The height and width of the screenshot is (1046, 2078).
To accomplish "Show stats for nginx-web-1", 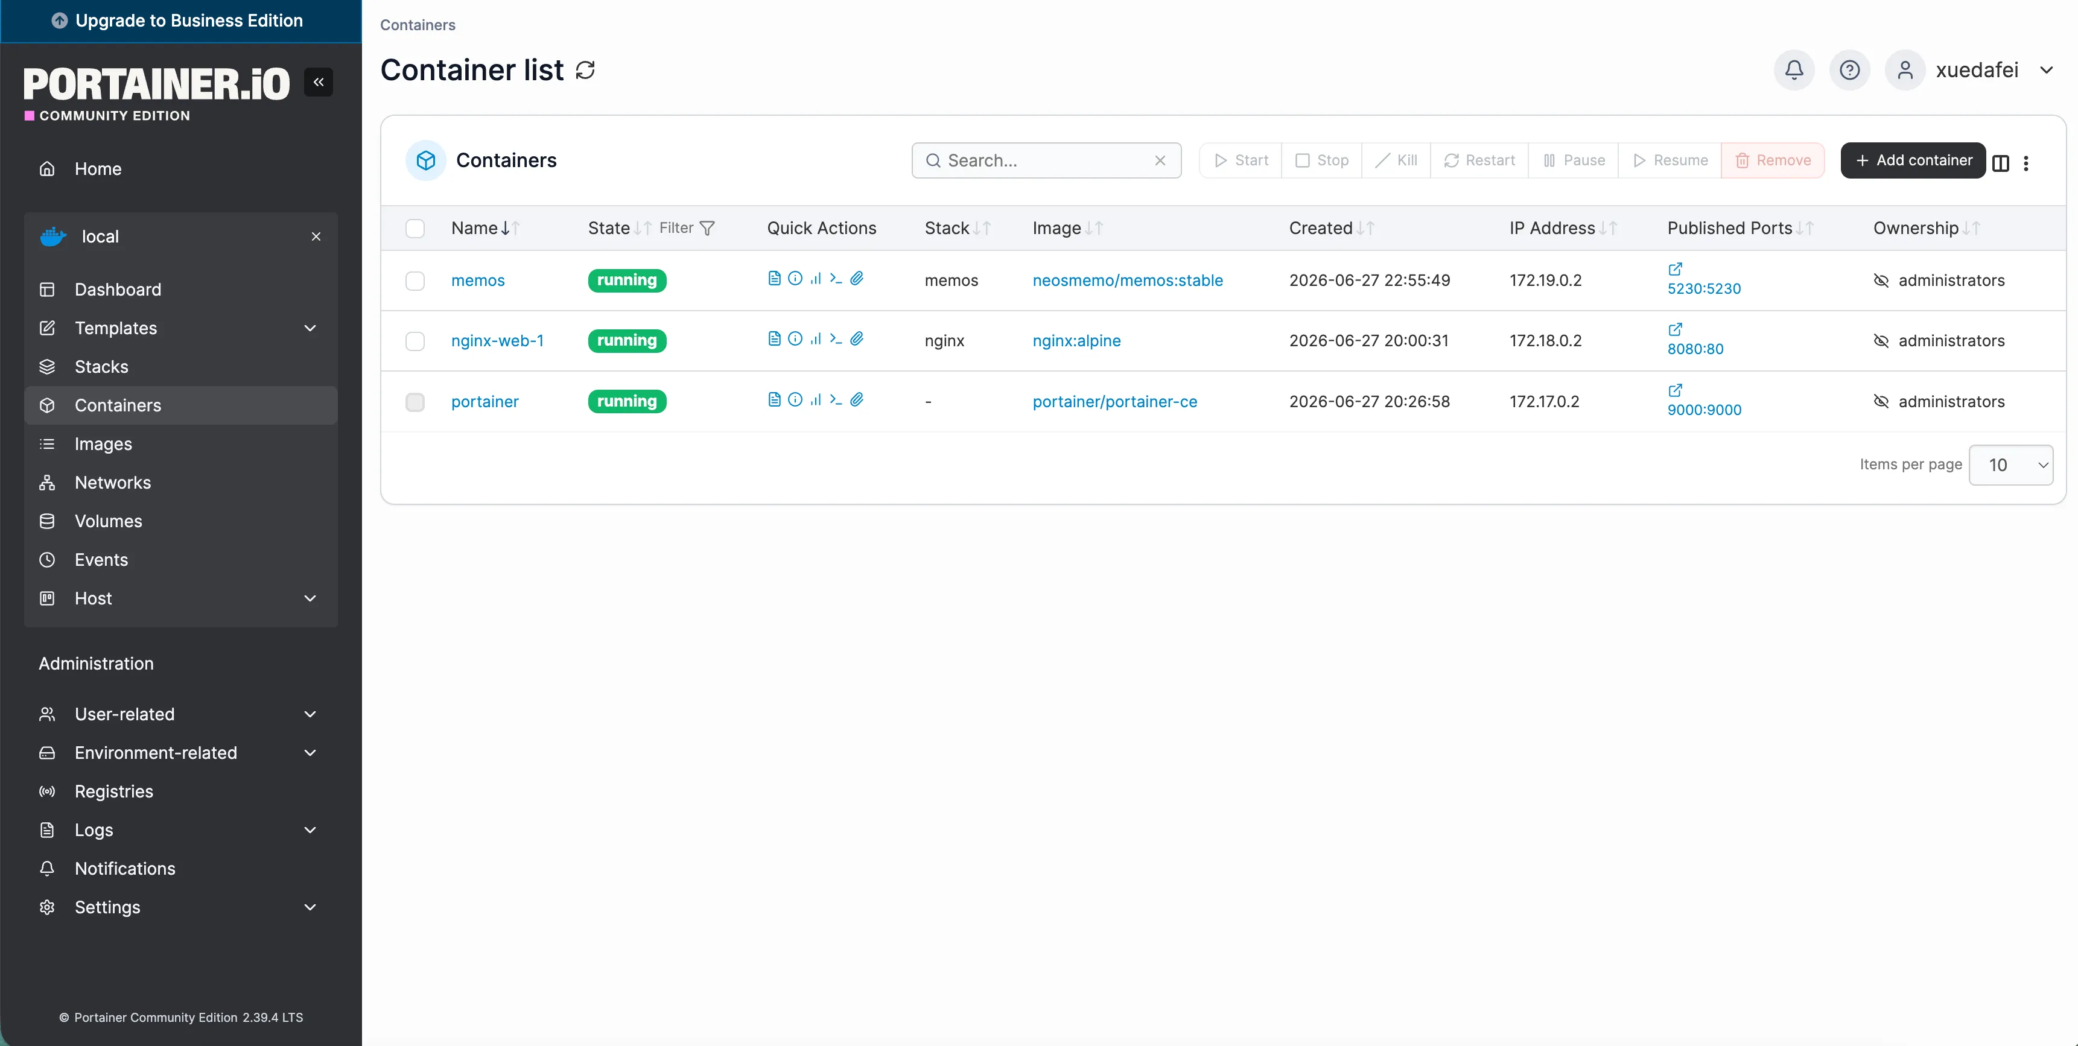I will click(816, 339).
